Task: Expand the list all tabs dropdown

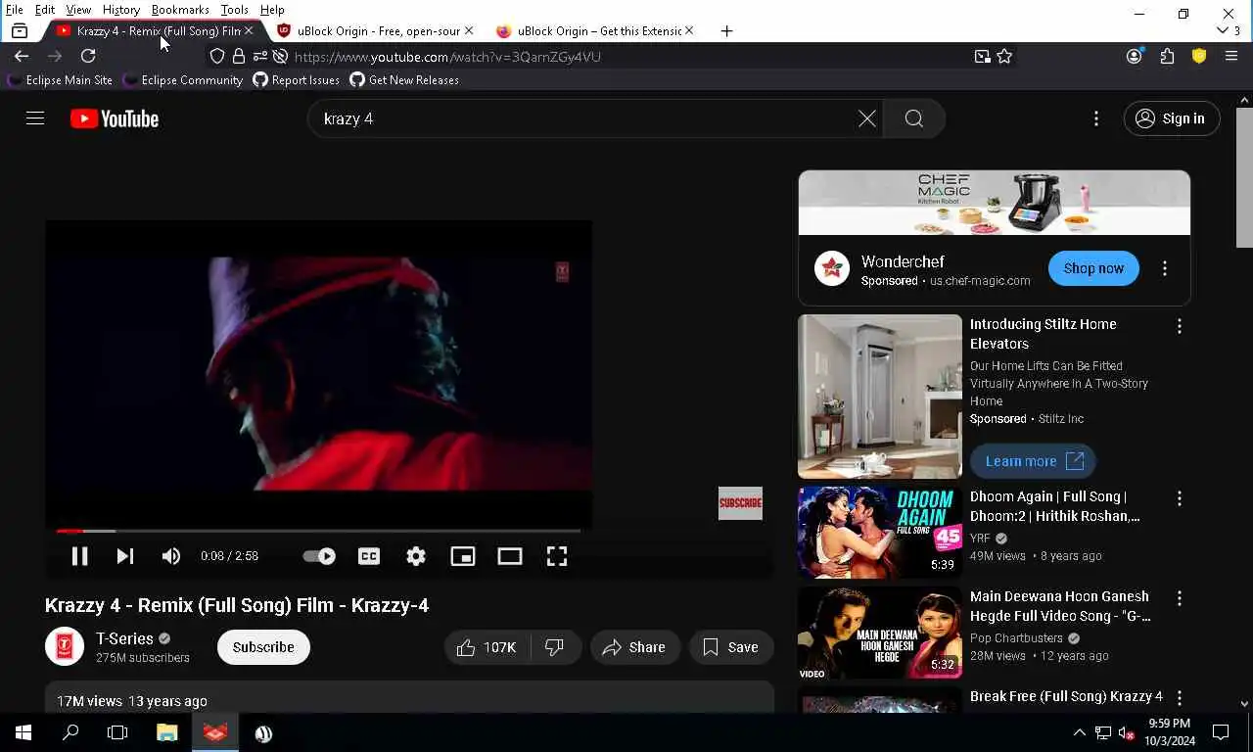Action: 1223,31
